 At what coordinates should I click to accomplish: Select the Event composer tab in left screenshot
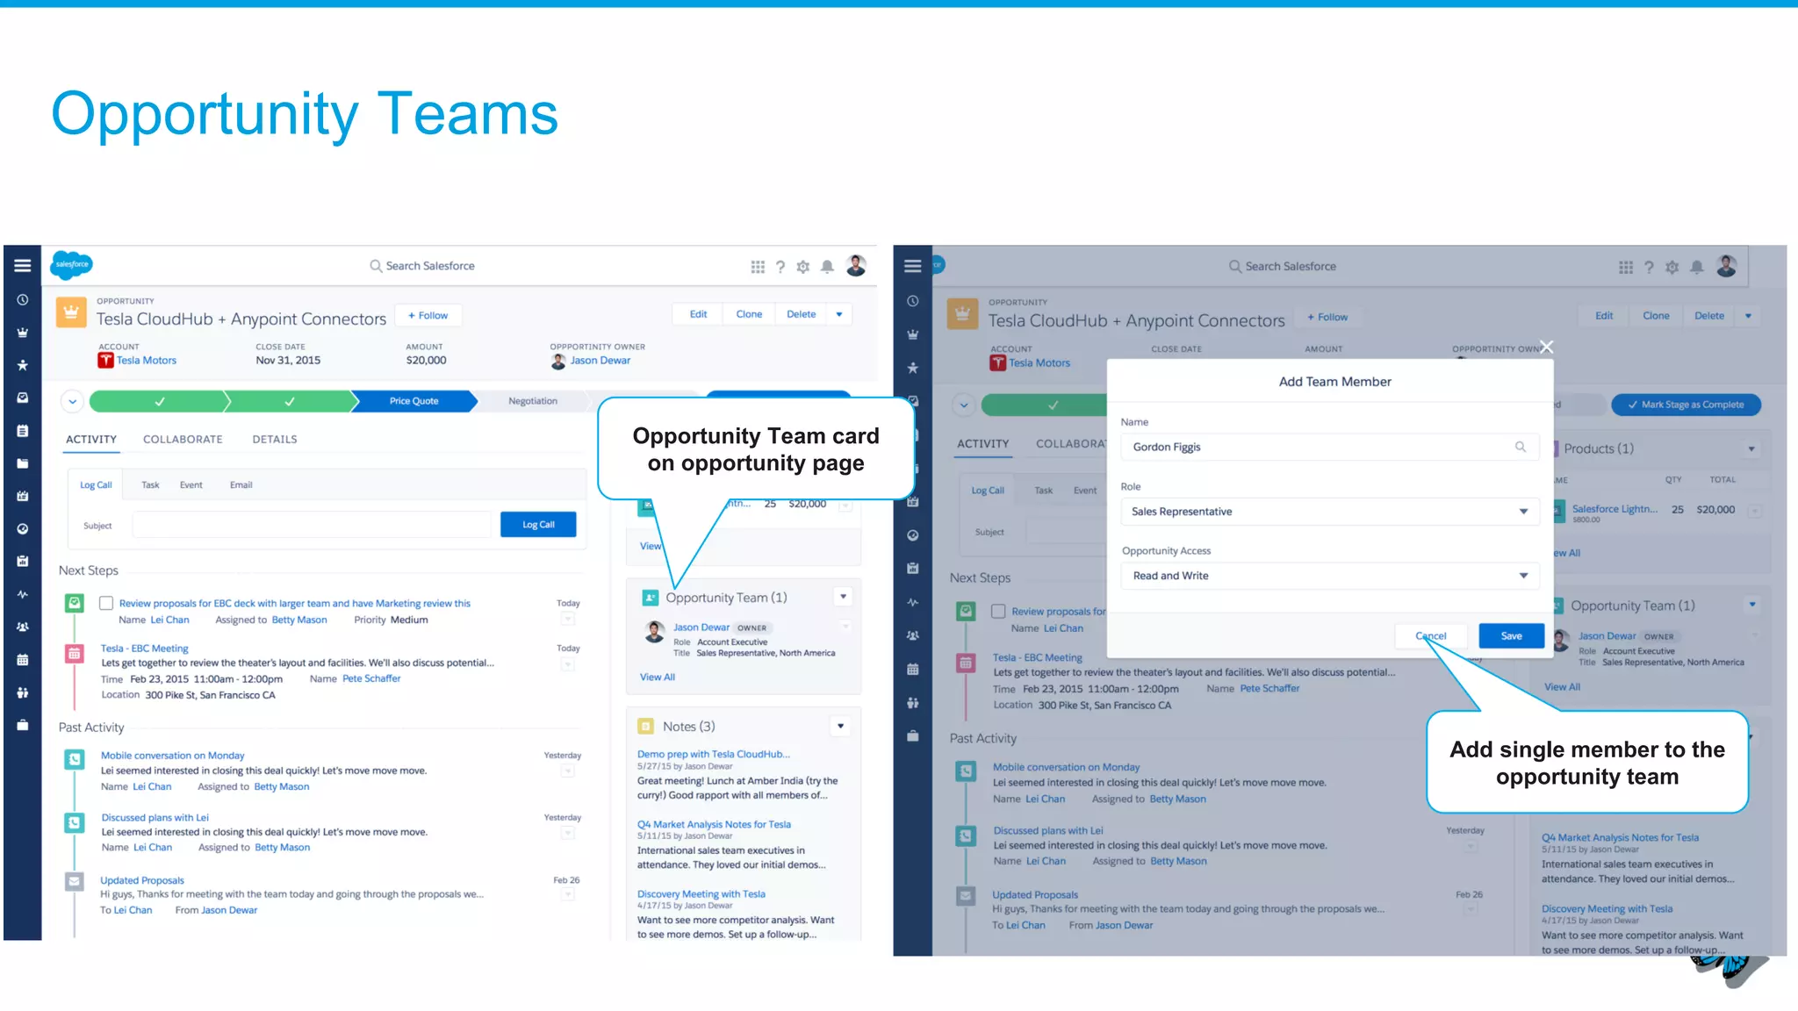click(191, 485)
